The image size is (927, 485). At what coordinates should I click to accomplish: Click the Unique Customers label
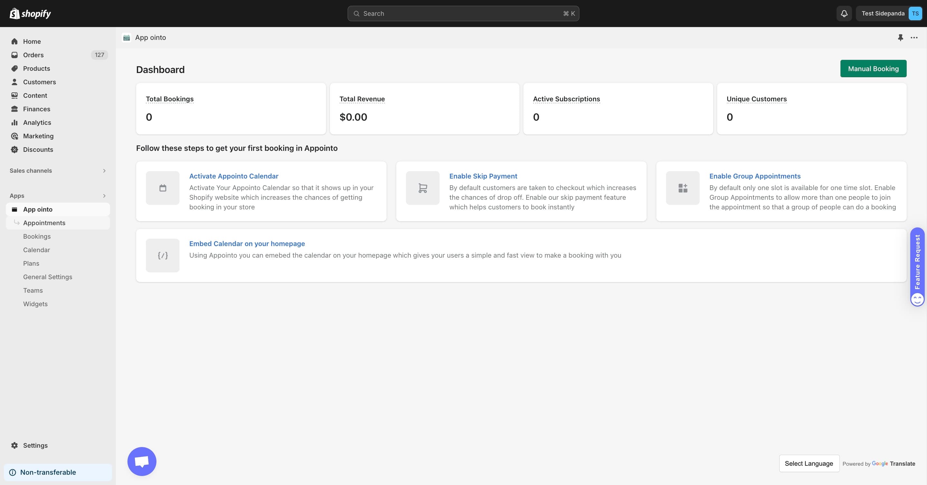(x=756, y=99)
